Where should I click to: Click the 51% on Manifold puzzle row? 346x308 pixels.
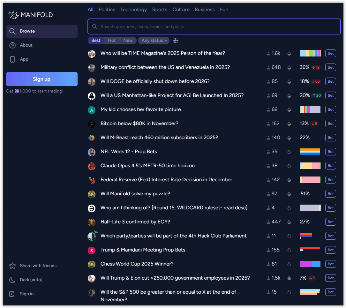point(305,194)
